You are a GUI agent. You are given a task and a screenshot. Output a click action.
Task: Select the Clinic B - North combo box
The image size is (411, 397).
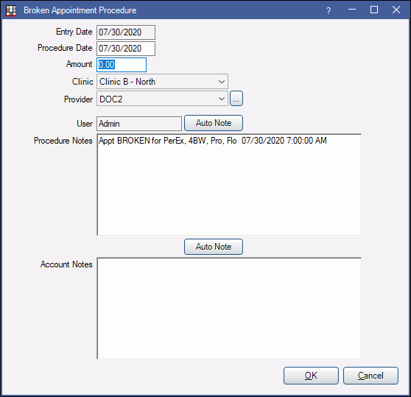click(x=162, y=82)
